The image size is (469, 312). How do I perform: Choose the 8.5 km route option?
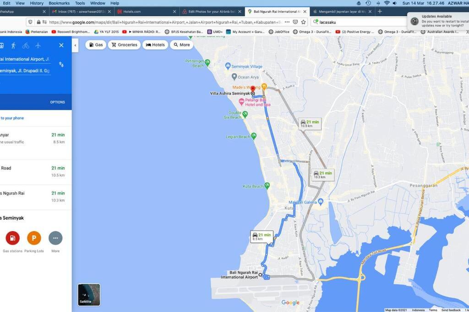pos(36,138)
